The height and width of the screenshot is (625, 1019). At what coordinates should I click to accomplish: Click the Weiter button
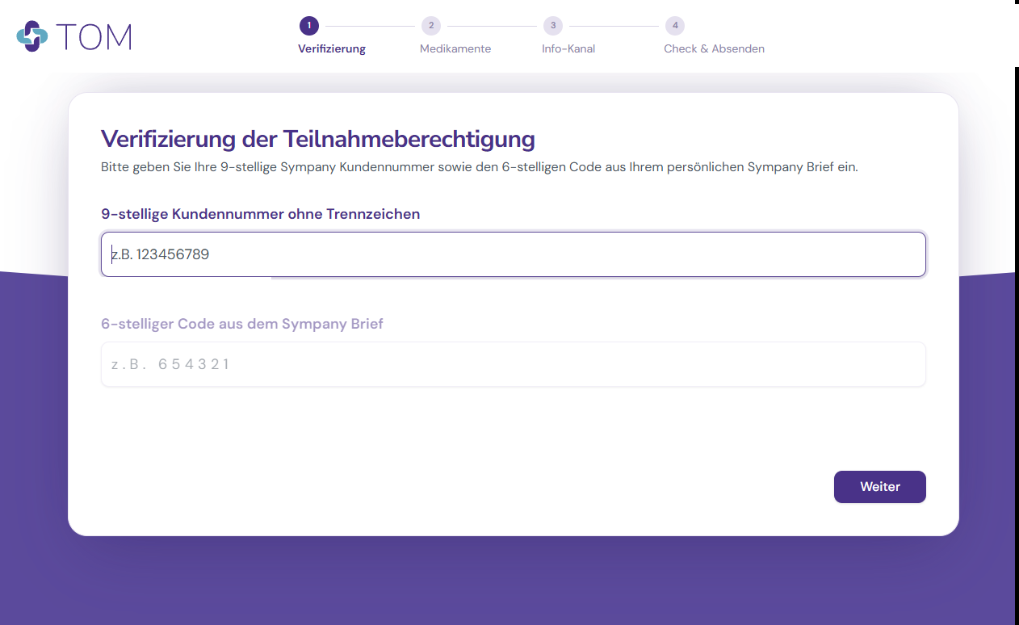(880, 487)
